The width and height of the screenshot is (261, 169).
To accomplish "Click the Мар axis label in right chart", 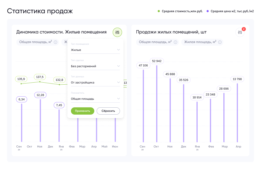I will [x=225, y=147].
